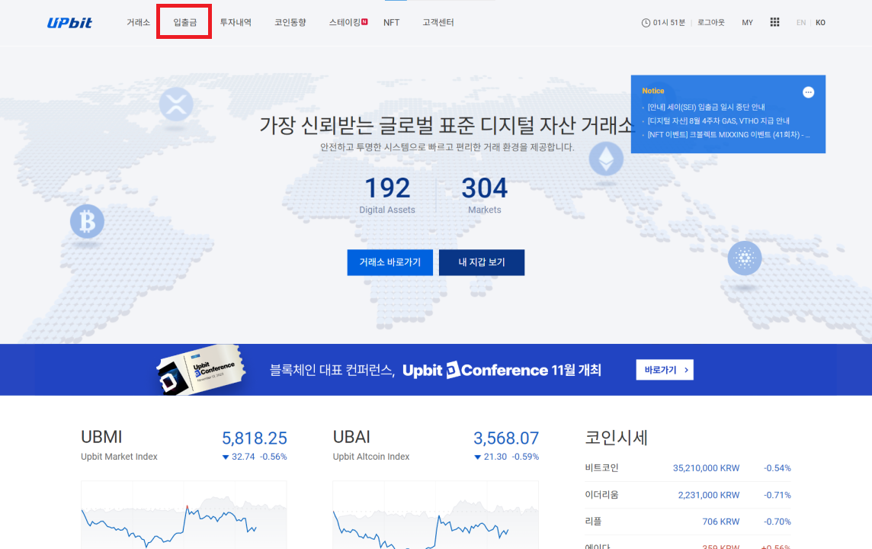Screen dimensions: 872x549
Task: Open the 크볼렉트 MIXXING 이벤트 notice
Action: point(729,135)
